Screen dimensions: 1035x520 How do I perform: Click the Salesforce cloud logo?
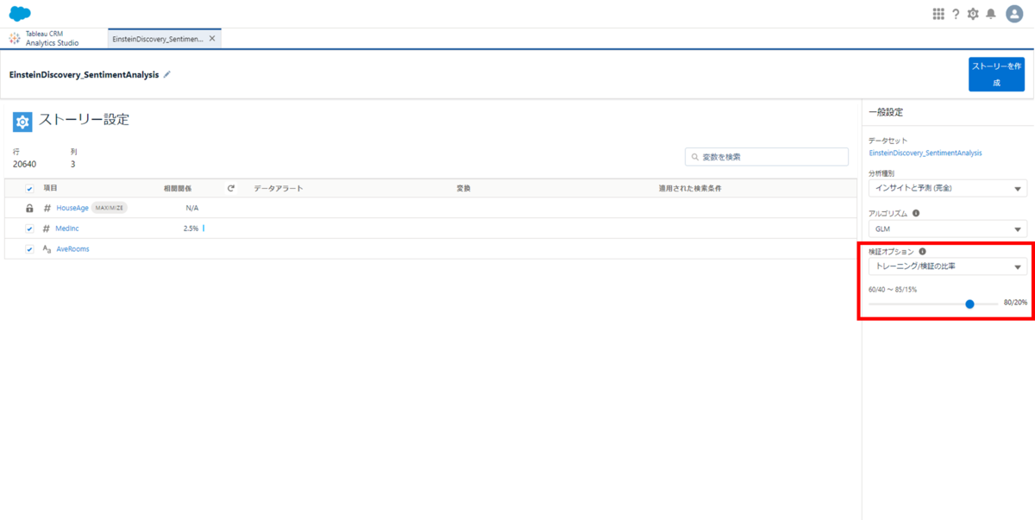[20, 13]
